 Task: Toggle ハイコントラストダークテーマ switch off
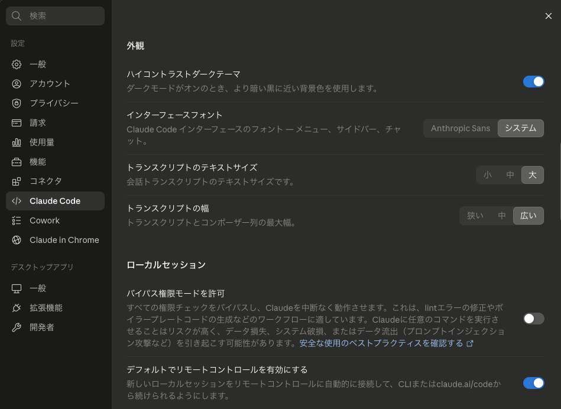pyautogui.click(x=533, y=82)
